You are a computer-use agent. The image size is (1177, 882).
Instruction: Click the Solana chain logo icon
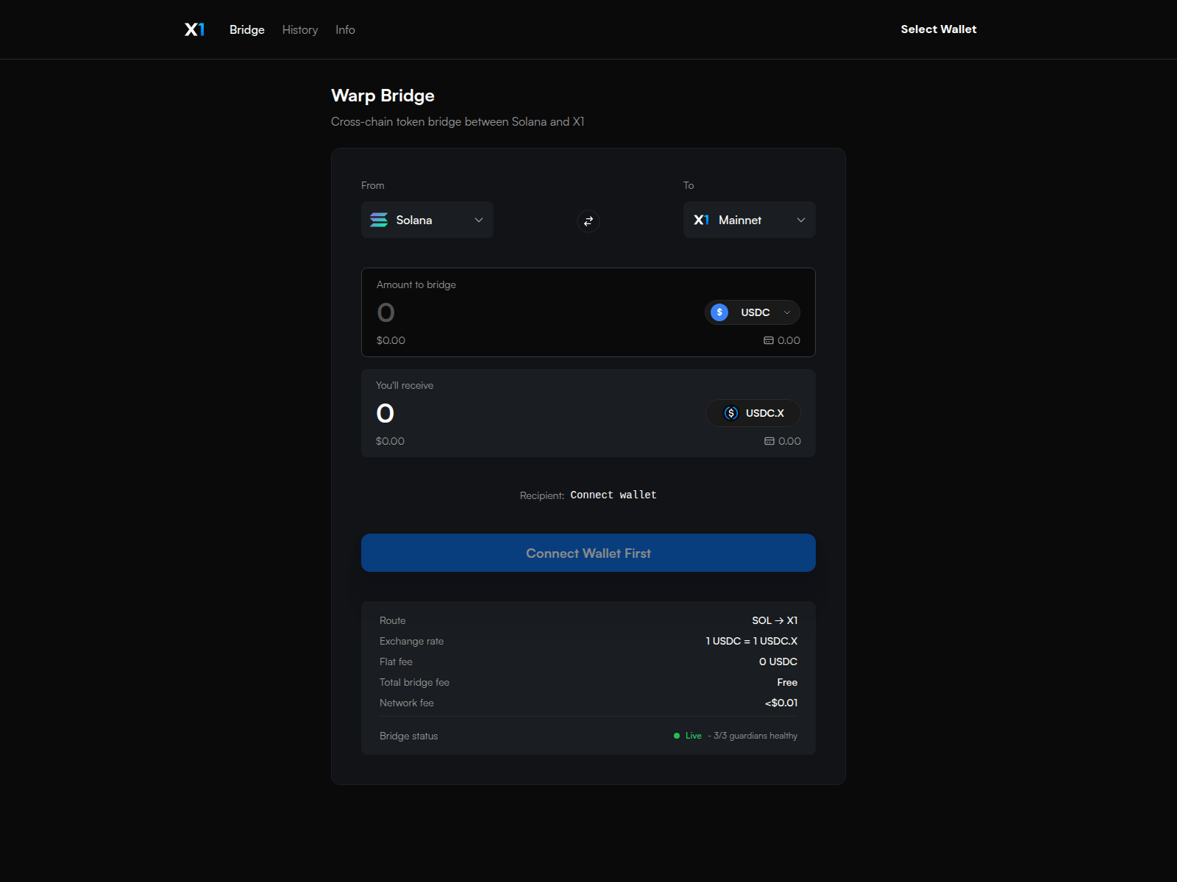379,220
